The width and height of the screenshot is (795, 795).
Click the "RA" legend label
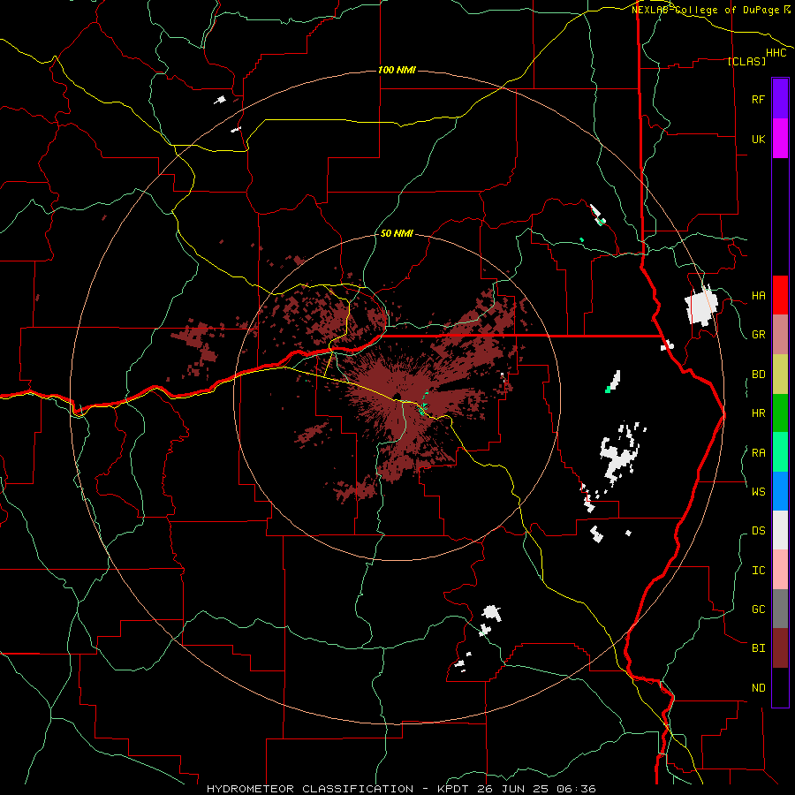pos(758,453)
